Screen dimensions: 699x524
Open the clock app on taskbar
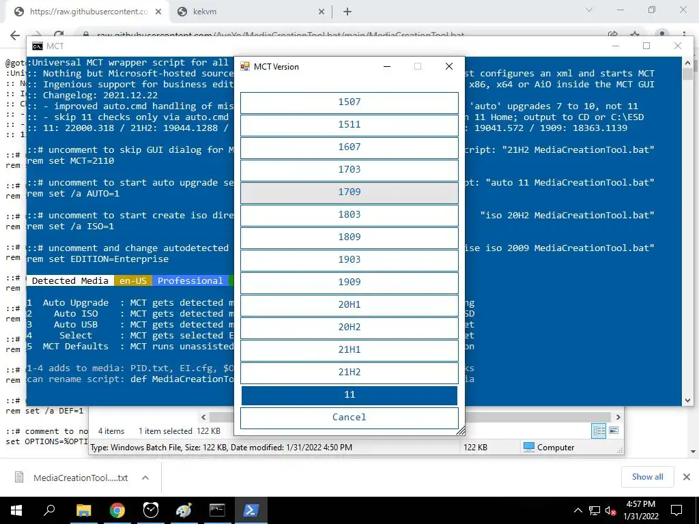point(151,510)
